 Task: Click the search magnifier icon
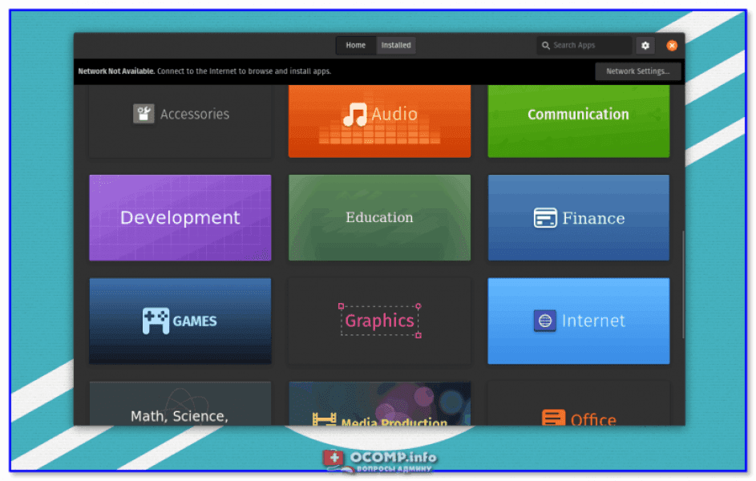pyautogui.click(x=546, y=46)
